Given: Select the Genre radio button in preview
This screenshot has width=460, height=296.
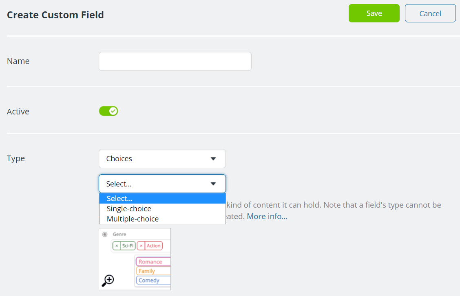Looking at the screenshot, I should coord(105,235).
